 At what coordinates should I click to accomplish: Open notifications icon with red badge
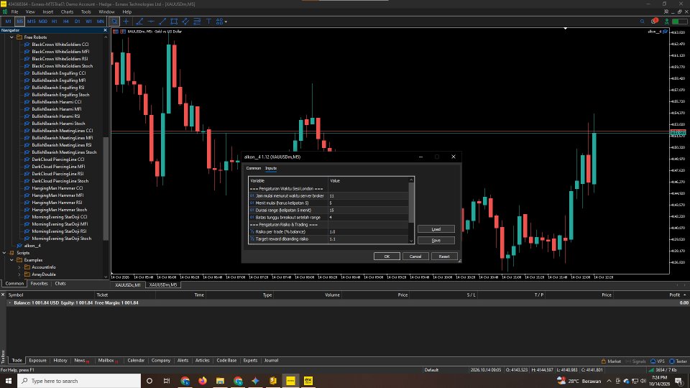(x=654, y=21)
